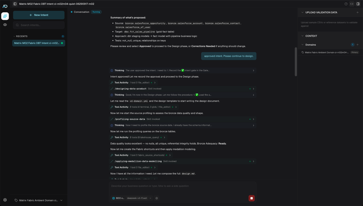This screenshot has width=363, height=206.
Task: Click the slash icon of /profiling-source-data skill
Action: click(x=112, y=119)
